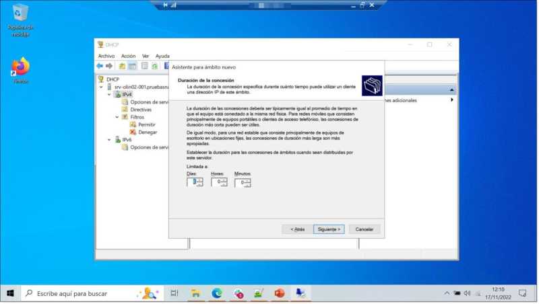Screen dimensions: 539x304
Task: Select the Denegar filter
Action: coord(148,132)
